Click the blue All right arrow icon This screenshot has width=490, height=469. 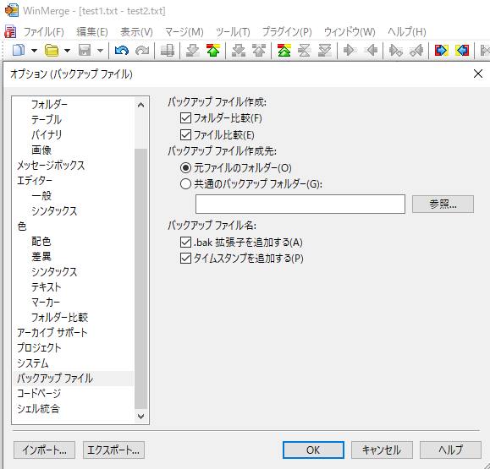[x=441, y=50]
